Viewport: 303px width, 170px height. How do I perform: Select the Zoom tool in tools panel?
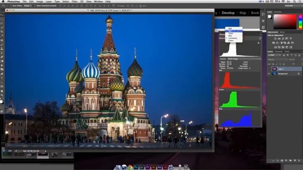(2, 95)
